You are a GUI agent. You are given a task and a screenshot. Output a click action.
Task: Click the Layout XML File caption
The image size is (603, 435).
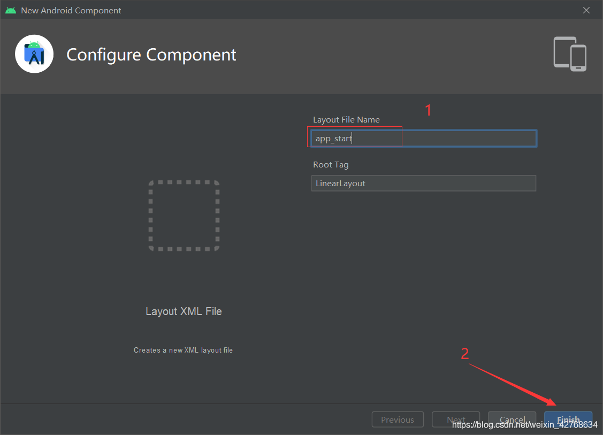coord(184,311)
